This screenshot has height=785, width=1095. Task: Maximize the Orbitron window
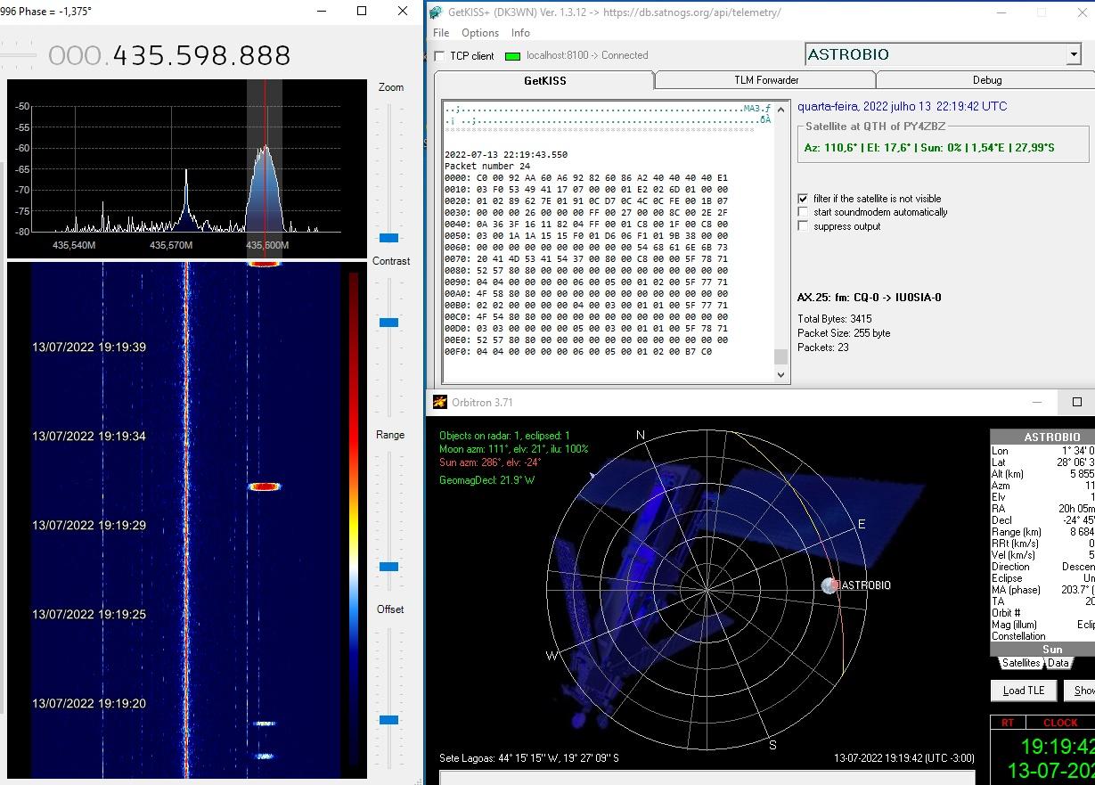point(1076,403)
